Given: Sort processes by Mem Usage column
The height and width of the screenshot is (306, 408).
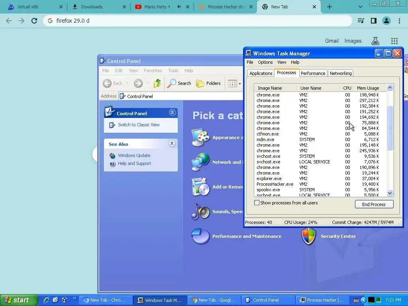Looking at the screenshot, I should [x=368, y=88].
